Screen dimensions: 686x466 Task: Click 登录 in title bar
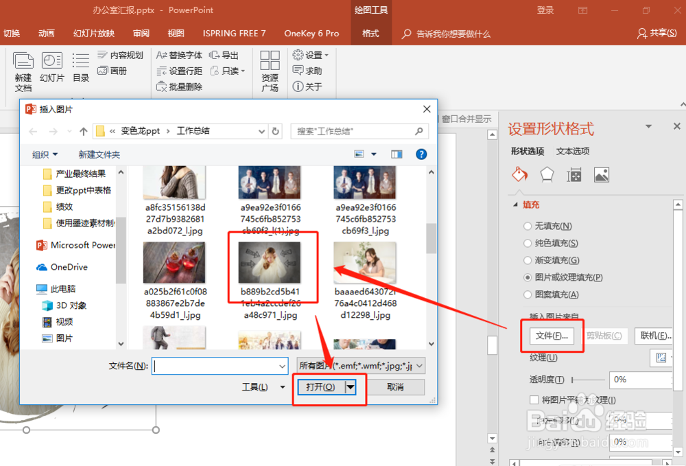point(545,10)
